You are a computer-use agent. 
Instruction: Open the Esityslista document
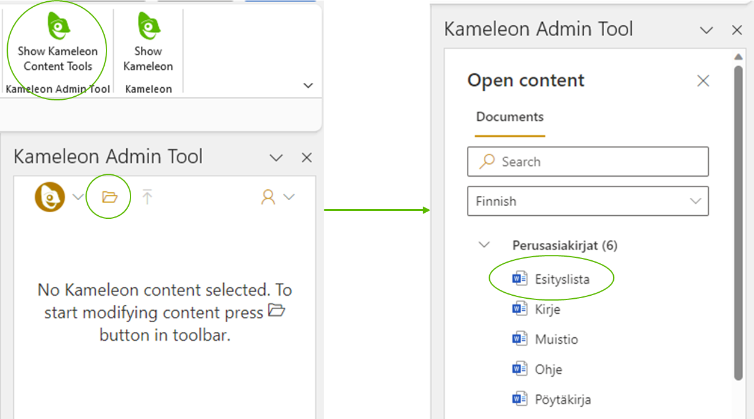tap(561, 280)
